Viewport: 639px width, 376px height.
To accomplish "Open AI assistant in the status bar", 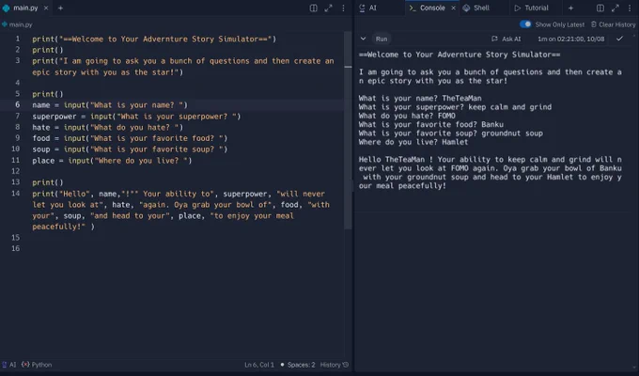I will click(9, 365).
